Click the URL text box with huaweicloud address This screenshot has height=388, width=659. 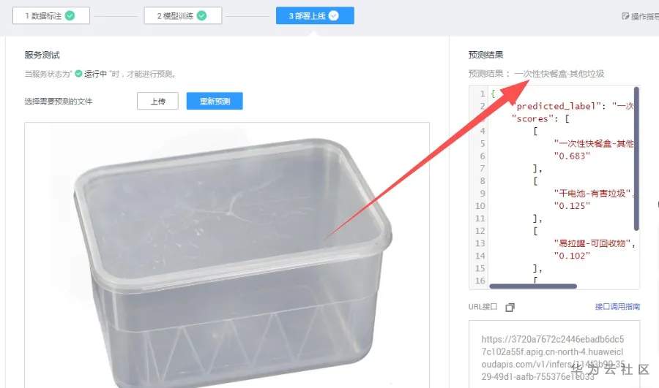point(554,355)
